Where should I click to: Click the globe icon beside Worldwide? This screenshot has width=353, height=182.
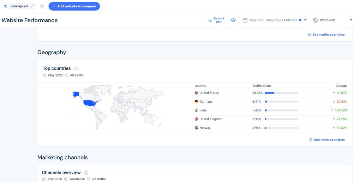point(315,20)
